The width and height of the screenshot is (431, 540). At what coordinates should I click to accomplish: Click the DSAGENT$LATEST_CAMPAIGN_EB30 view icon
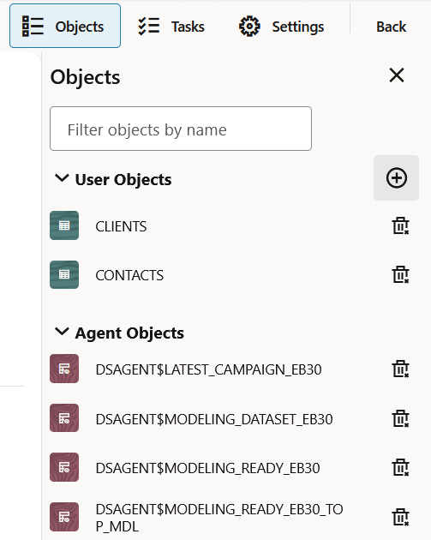tap(64, 369)
